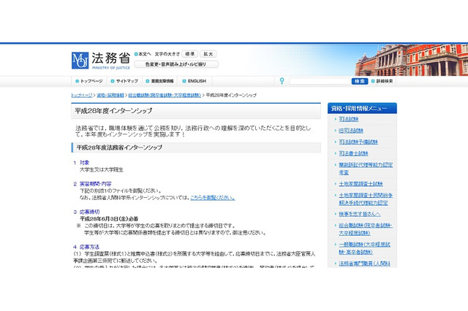Follow breadcrumb link トップページ
Screen dimensions: 468x311
pos(82,96)
